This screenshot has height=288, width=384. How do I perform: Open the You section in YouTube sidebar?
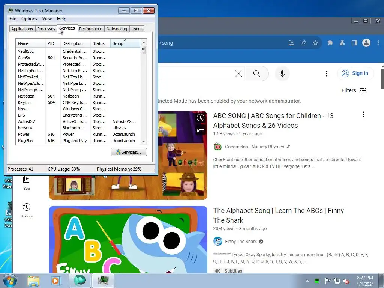click(x=27, y=183)
